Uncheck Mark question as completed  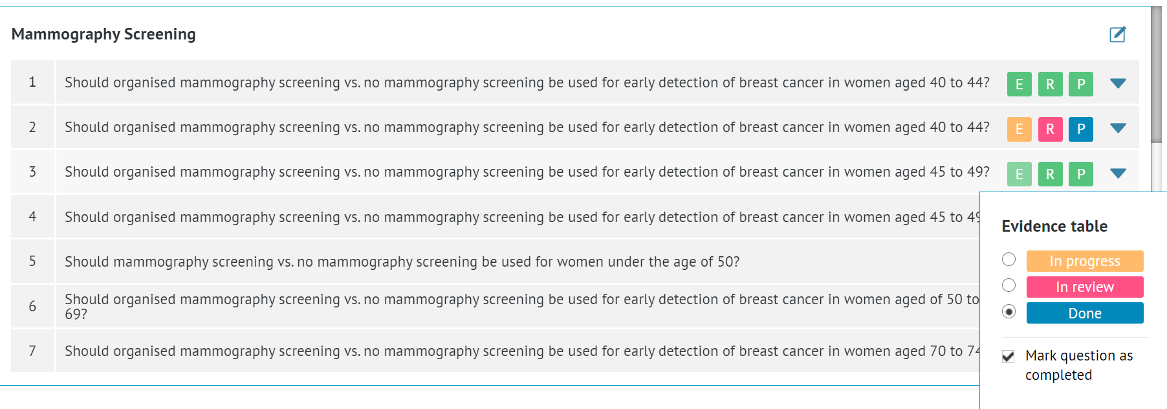[1008, 356]
